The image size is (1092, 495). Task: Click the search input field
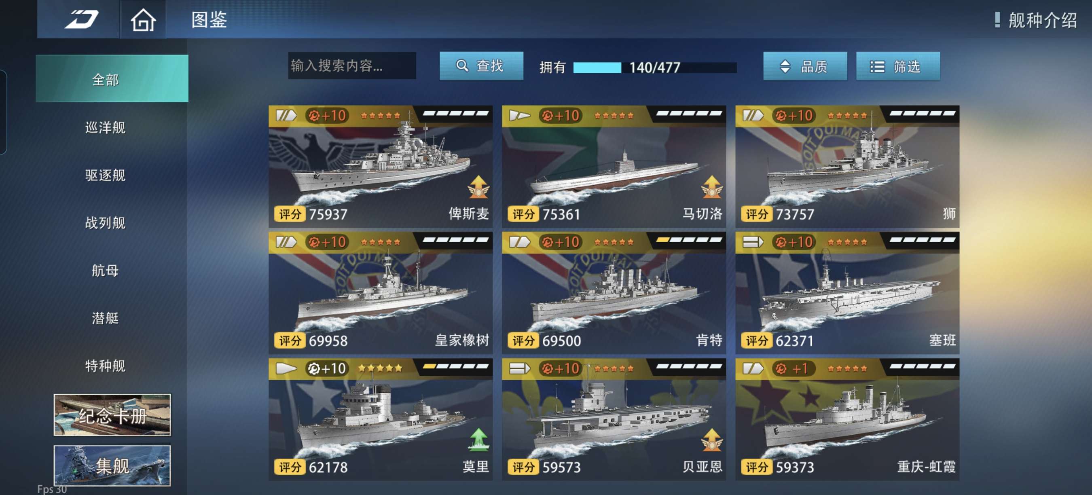point(352,66)
